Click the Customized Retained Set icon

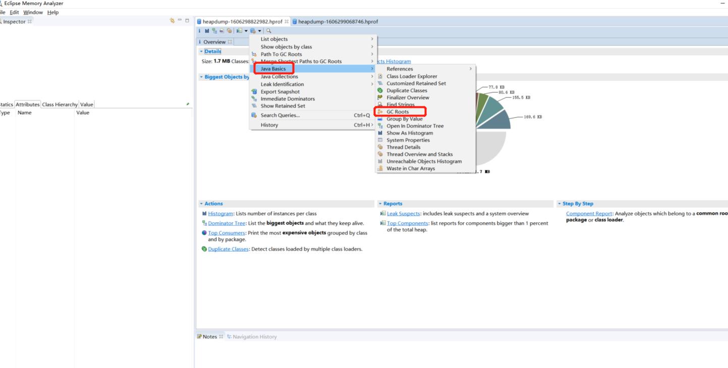point(380,83)
